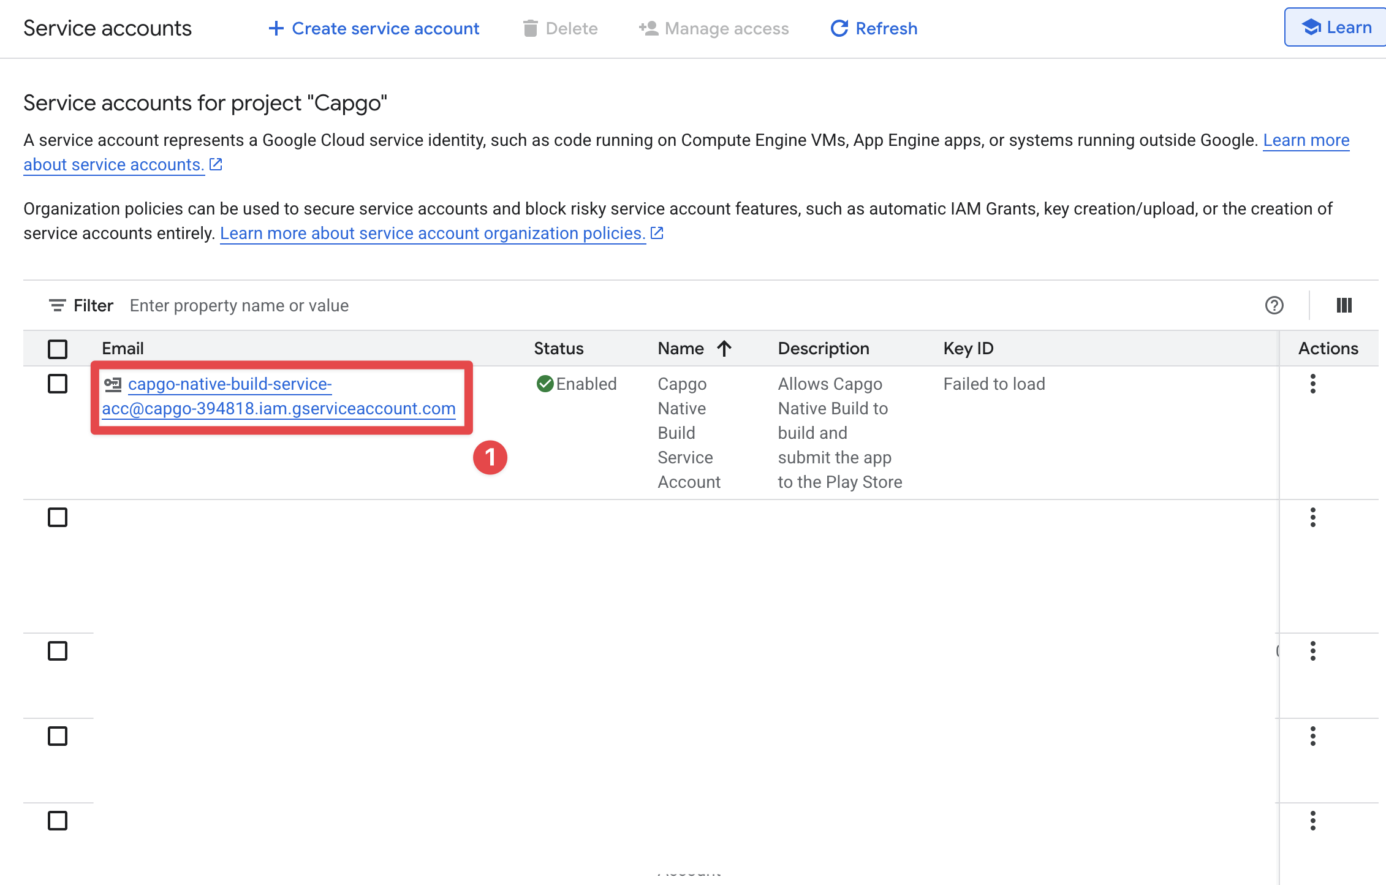
Task: Check the checkbox in the second table row
Action: [57, 517]
